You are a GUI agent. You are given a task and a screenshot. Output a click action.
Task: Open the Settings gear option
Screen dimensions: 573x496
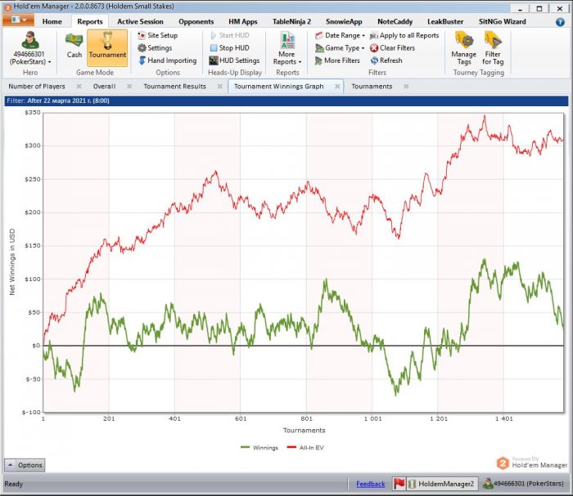(x=155, y=47)
